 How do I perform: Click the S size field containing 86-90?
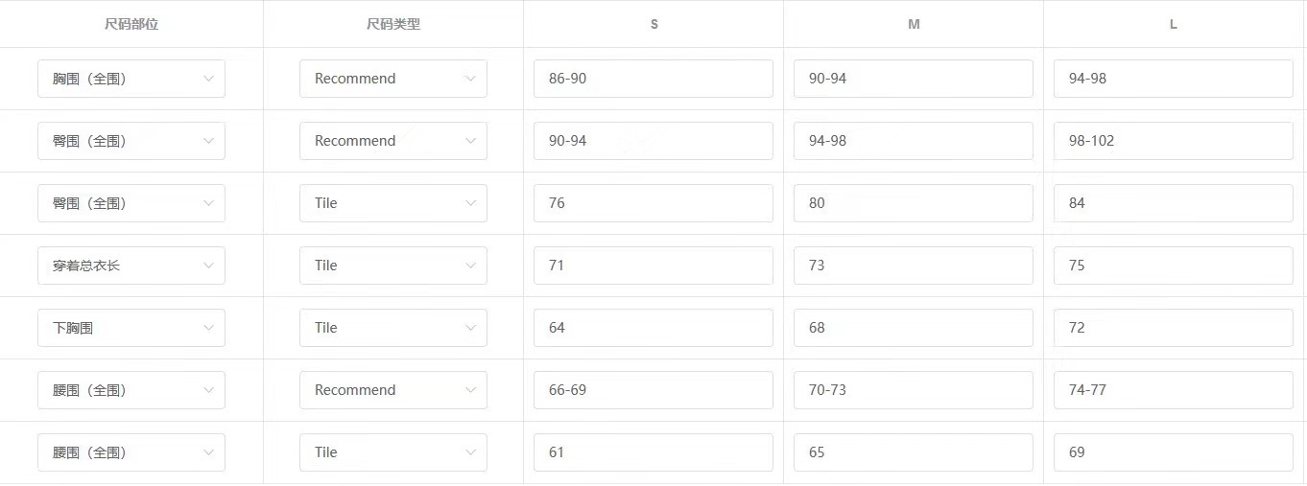click(x=653, y=79)
